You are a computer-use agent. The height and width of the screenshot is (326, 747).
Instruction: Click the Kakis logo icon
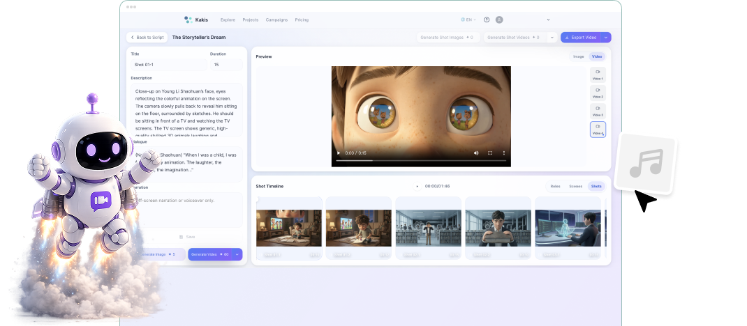(x=188, y=20)
